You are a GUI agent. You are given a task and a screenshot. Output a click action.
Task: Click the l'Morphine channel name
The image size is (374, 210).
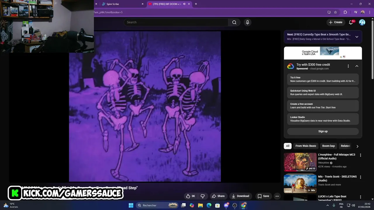[323, 163]
